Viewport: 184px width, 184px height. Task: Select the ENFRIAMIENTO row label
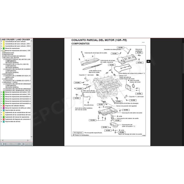(x=8, y=74)
